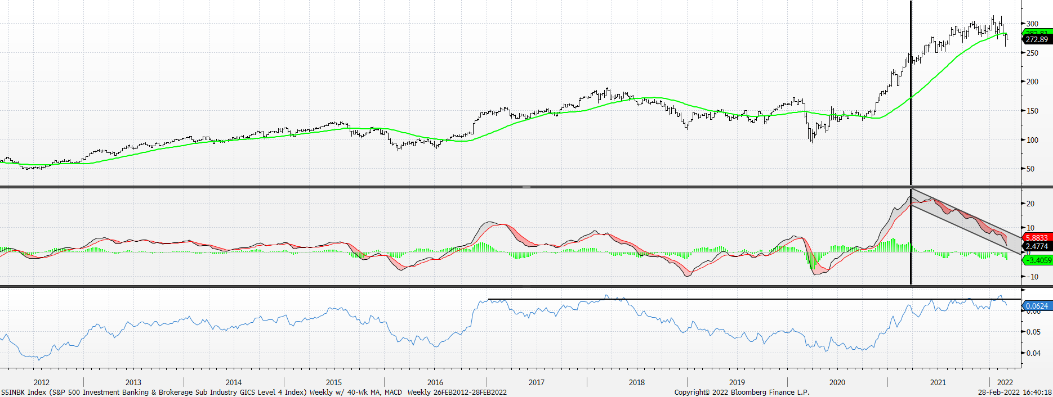Click the 0.04 ratio axis label
The height and width of the screenshot is (397, 1053).
click(1033, 353)
